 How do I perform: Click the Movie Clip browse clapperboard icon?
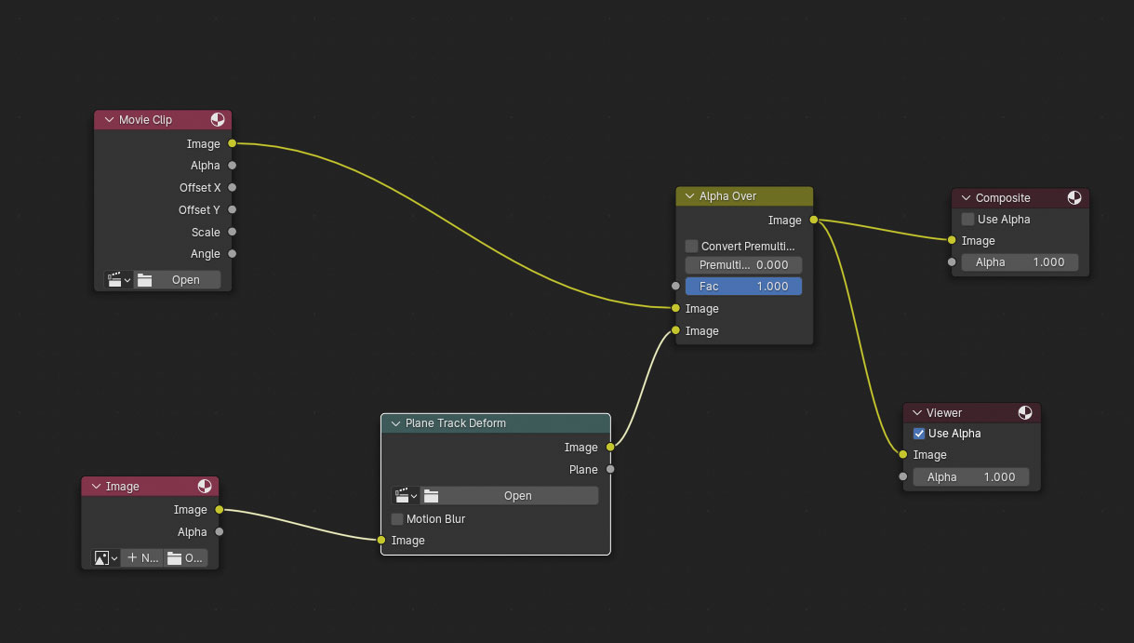[x=118, y=280]
